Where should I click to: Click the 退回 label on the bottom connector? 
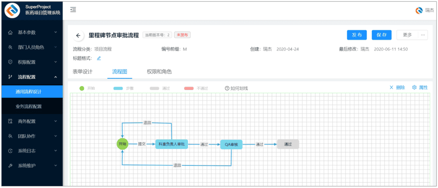coord(177,165)
